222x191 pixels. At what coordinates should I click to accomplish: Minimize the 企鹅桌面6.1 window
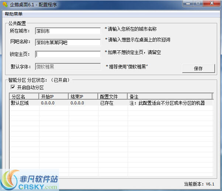coord(188,3)
